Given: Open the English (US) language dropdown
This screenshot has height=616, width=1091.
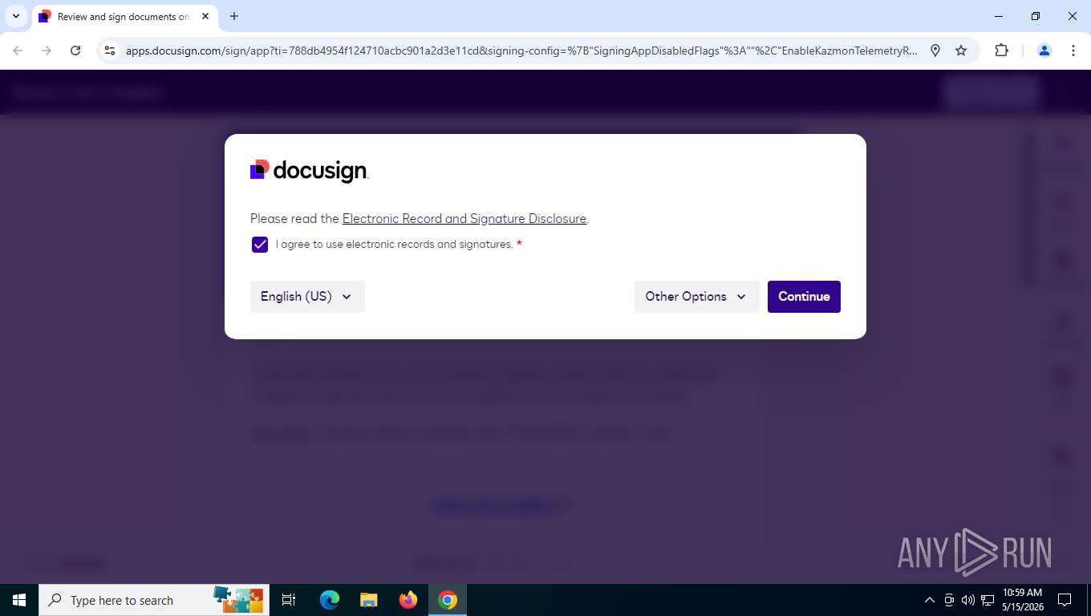Looking at the screenshot, I should (307, 297).
